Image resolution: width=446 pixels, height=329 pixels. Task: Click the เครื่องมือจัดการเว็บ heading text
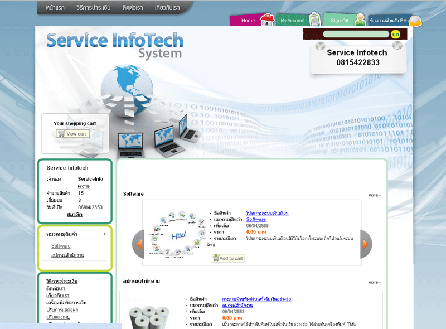(x=66, y=303)
